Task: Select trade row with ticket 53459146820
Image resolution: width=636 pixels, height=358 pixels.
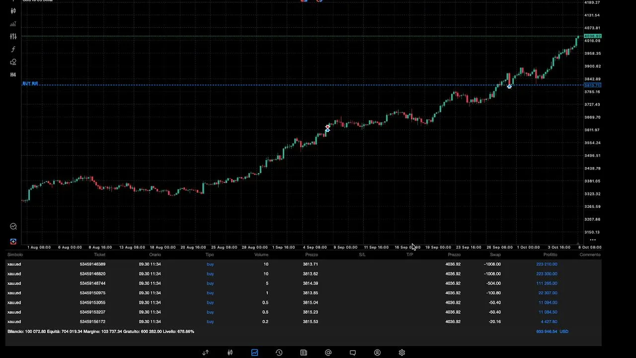Action: [304, 273]
